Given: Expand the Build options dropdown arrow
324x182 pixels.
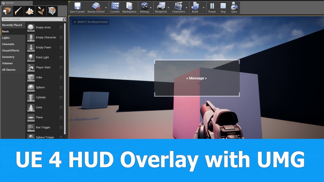Looking at the screenshot, I should click(x=204, y=8).
